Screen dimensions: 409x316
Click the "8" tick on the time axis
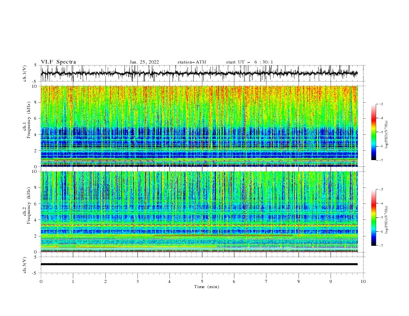298,281
